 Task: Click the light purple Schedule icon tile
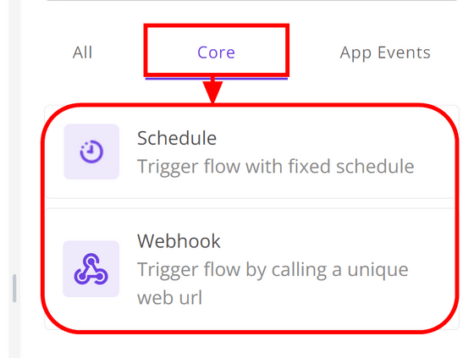coord(91,151)
